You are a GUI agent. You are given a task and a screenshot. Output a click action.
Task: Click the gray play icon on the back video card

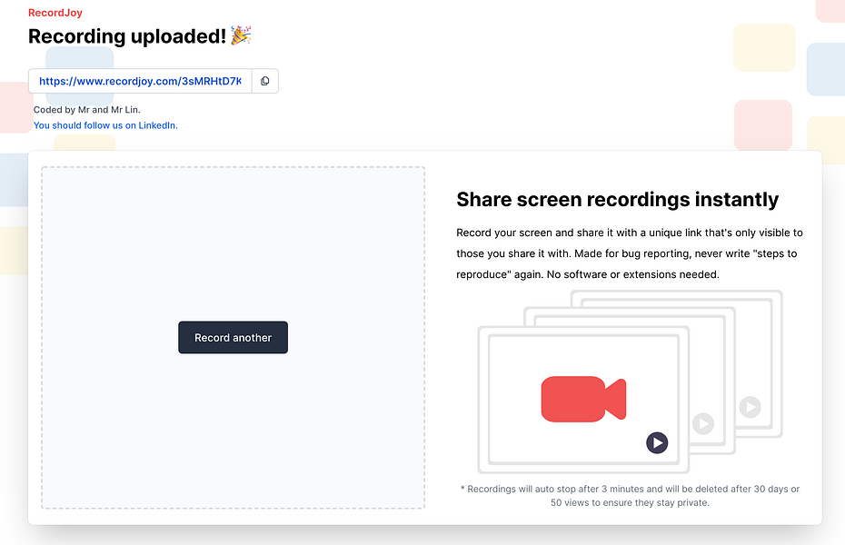pos(750,407)
